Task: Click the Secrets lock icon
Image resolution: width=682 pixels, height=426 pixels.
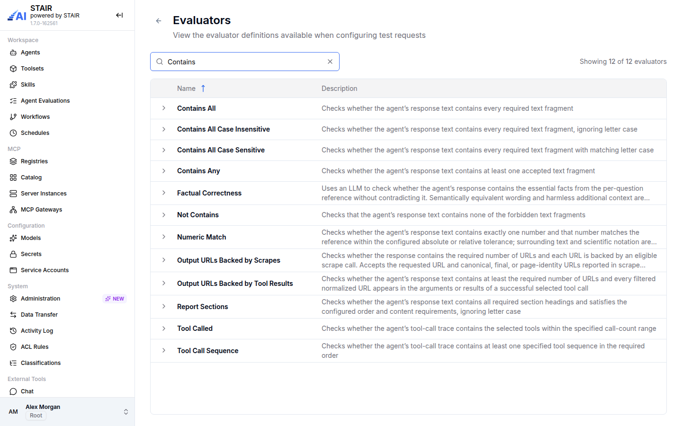Action: [x=13, y=254]
